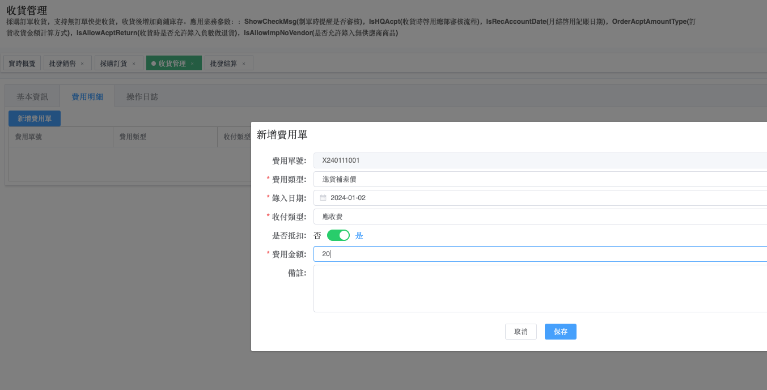Click calendar icon in 錄入日期 field
The height and width of the screenshot is (390, 767).
(x=323, y=198)
